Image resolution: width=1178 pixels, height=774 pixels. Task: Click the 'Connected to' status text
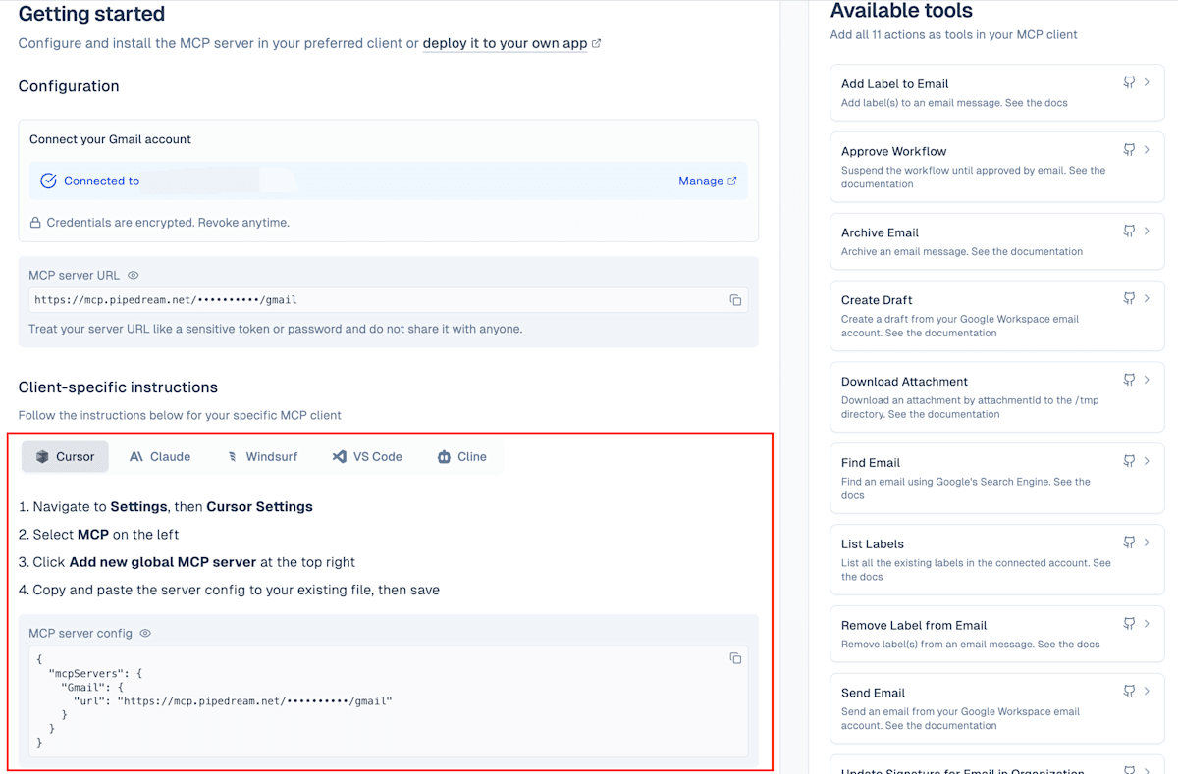pyautogui.click(x=102, y=181)
